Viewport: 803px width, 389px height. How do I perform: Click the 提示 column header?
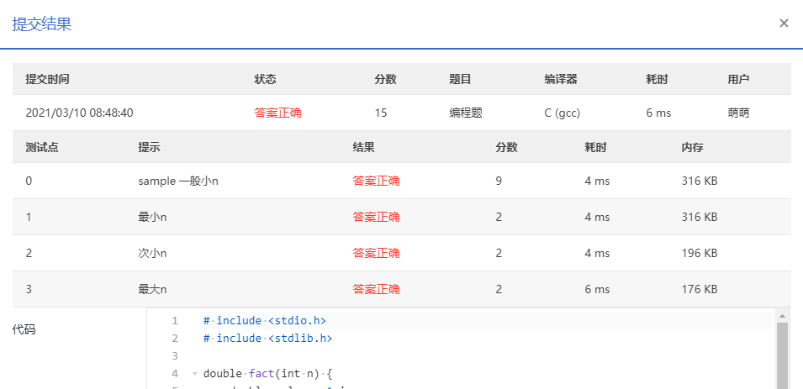pyautogui.click(x=149, y=147)
